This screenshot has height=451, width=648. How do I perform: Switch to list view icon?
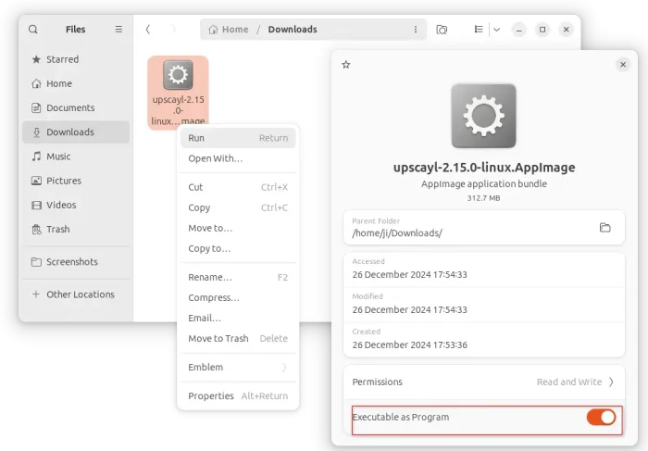pyautogui.click(x=479, y=30)
